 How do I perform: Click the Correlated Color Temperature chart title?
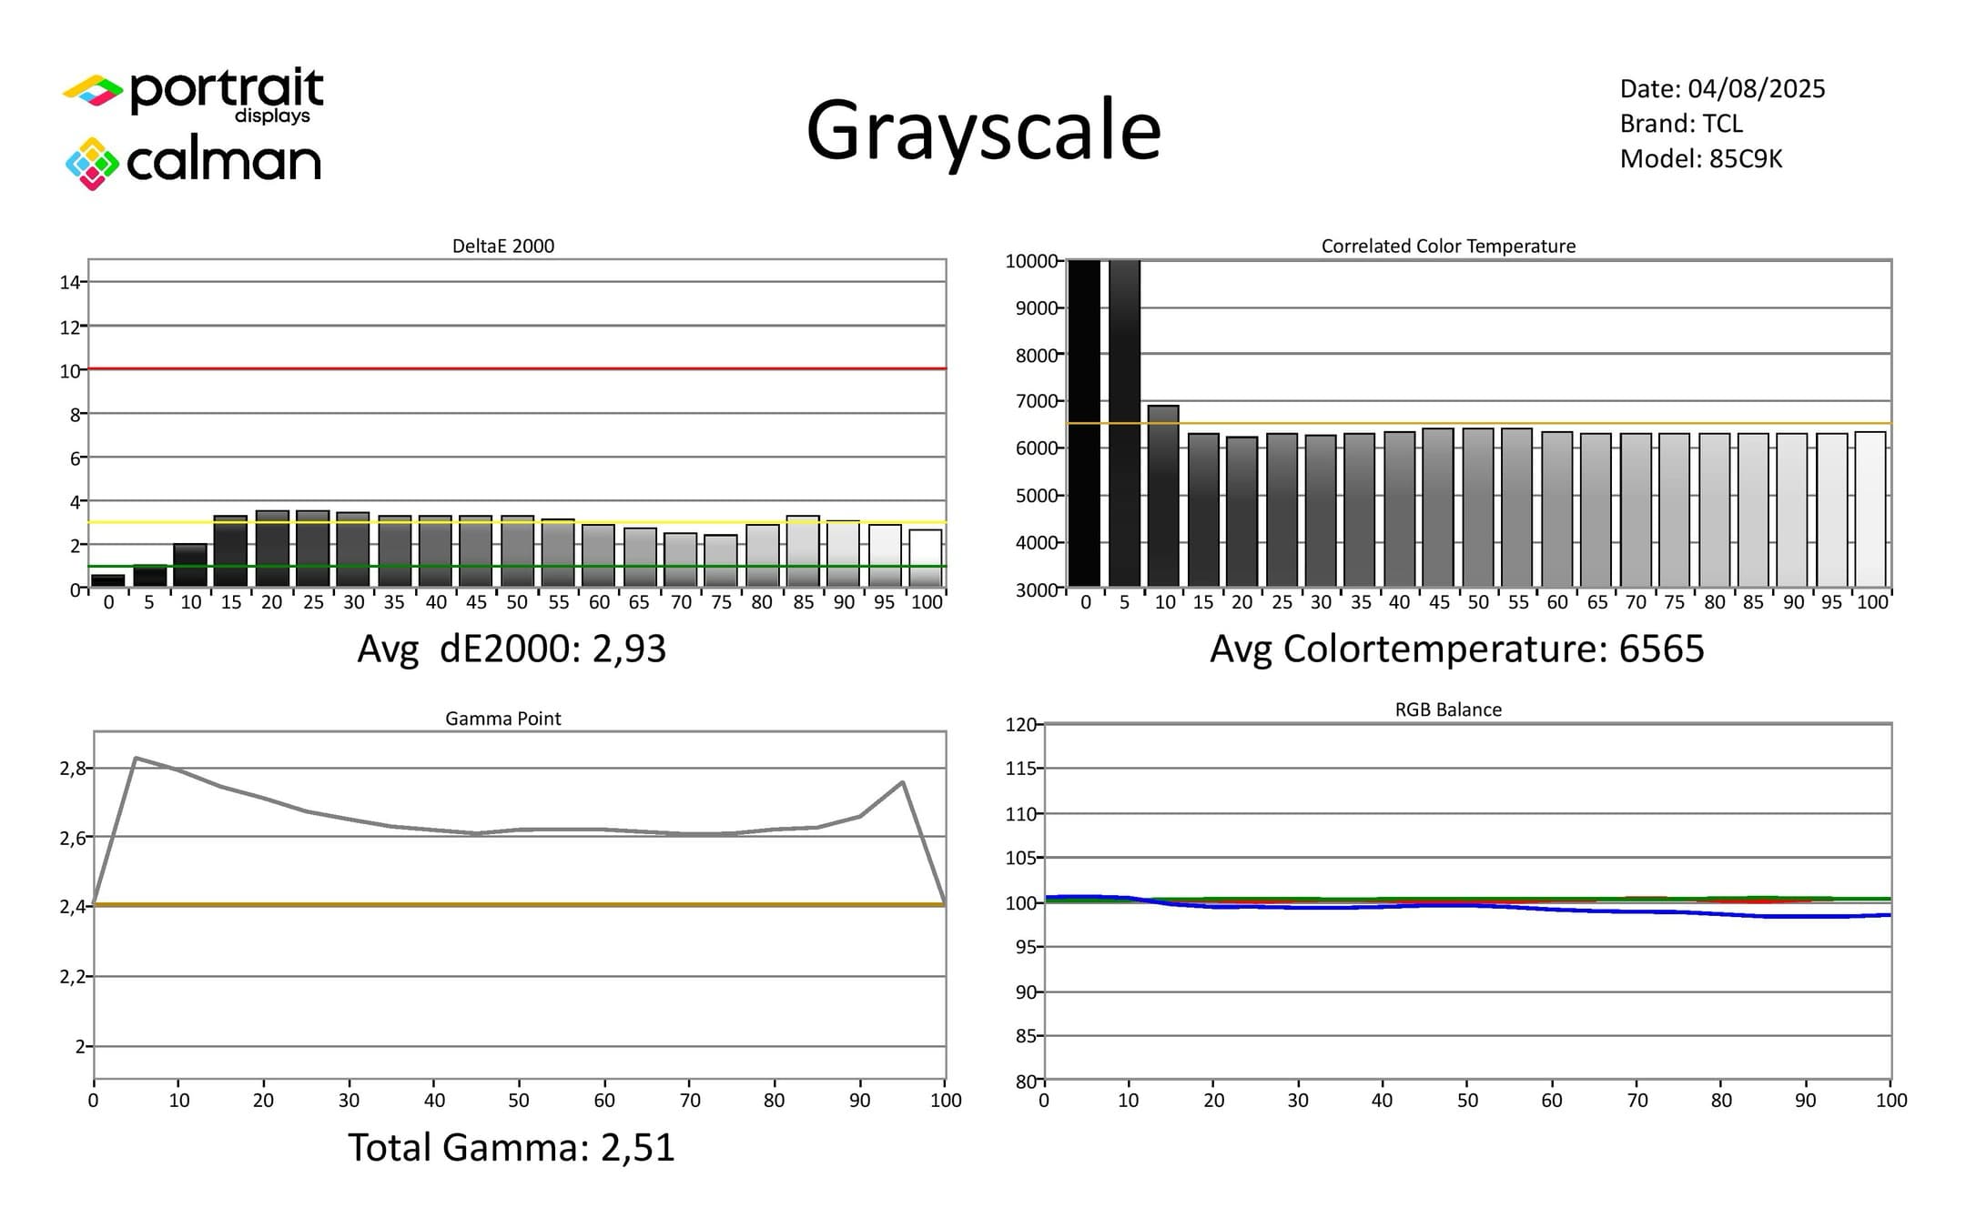point(1448,246)
